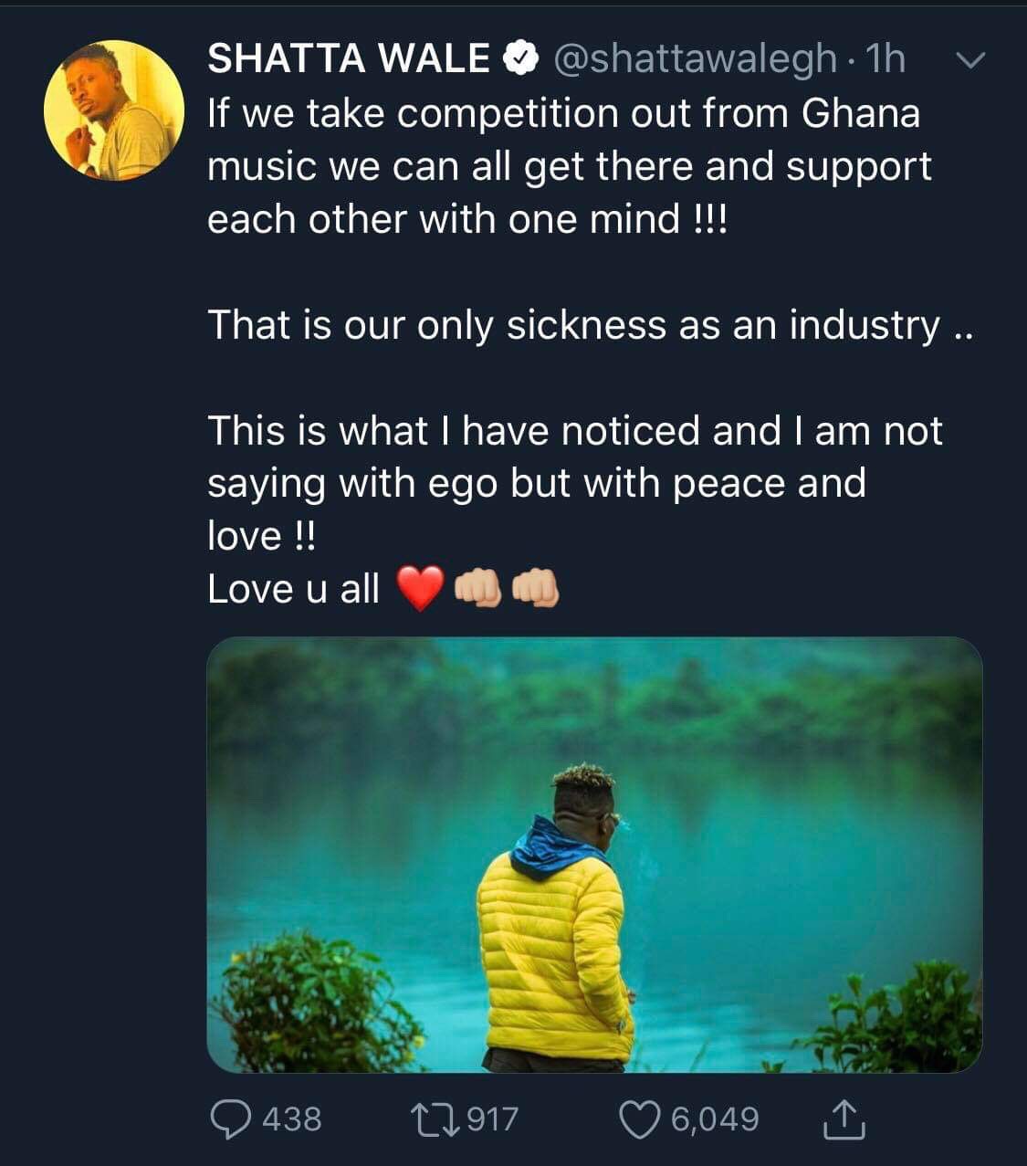
Task: Click the 1h timestamp
Action: click(x=884, y=59)
